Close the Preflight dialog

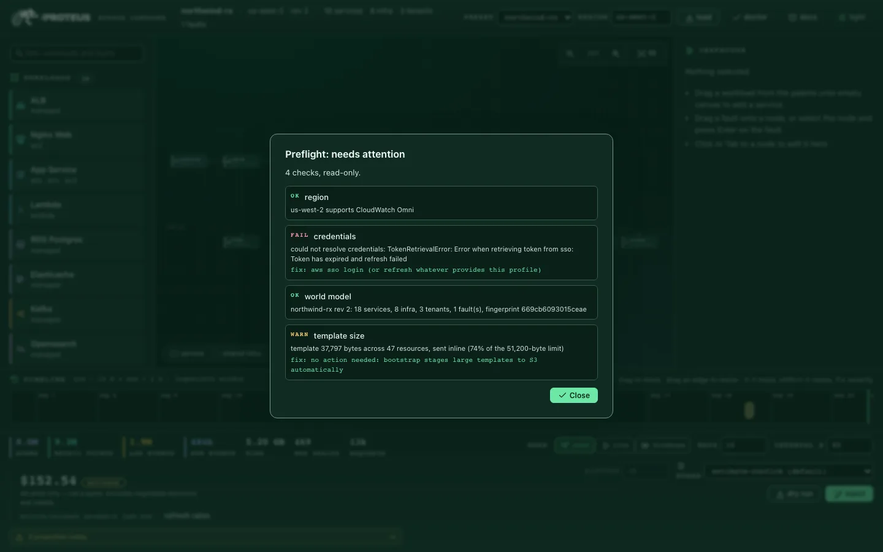[x=573, y=396]
